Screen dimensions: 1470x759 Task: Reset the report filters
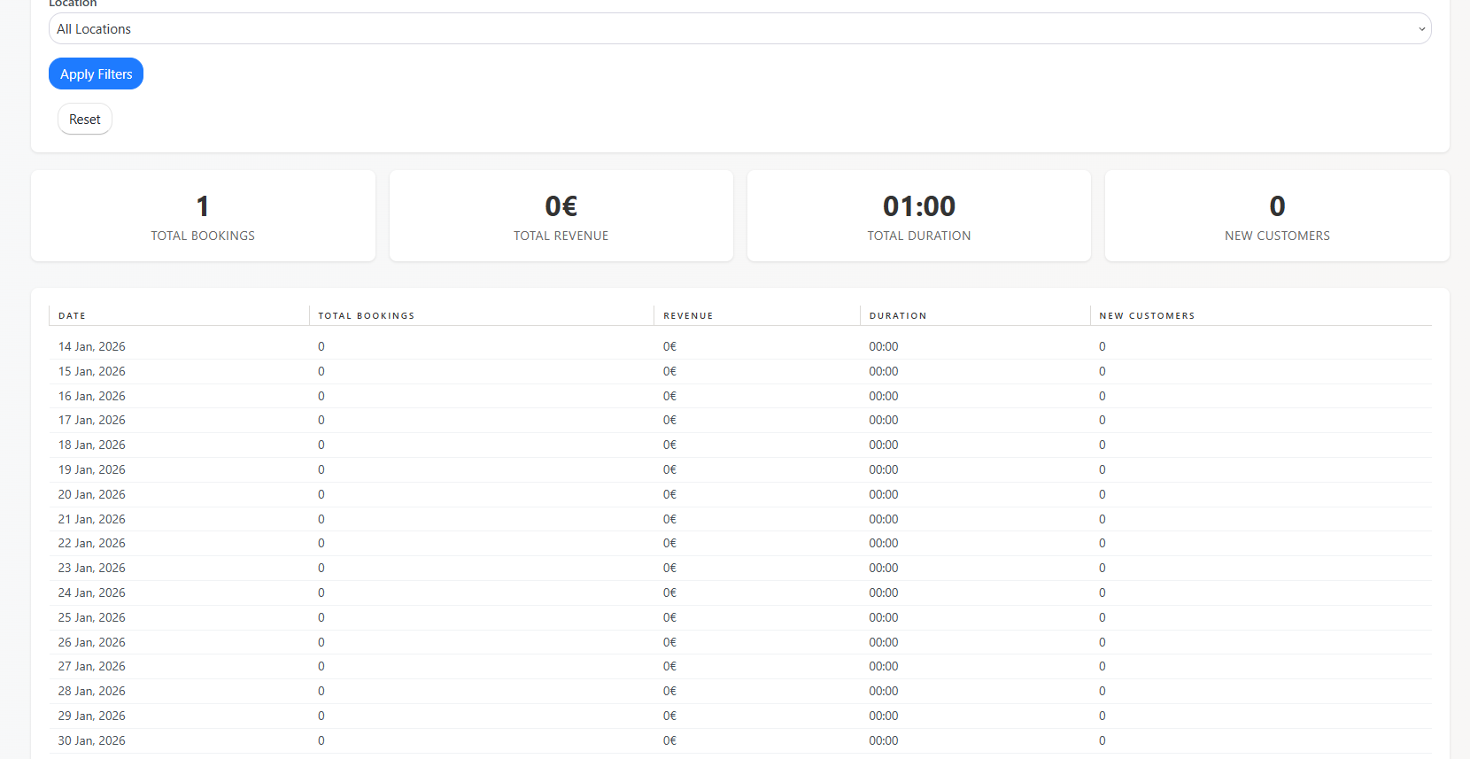coord(85,120)
